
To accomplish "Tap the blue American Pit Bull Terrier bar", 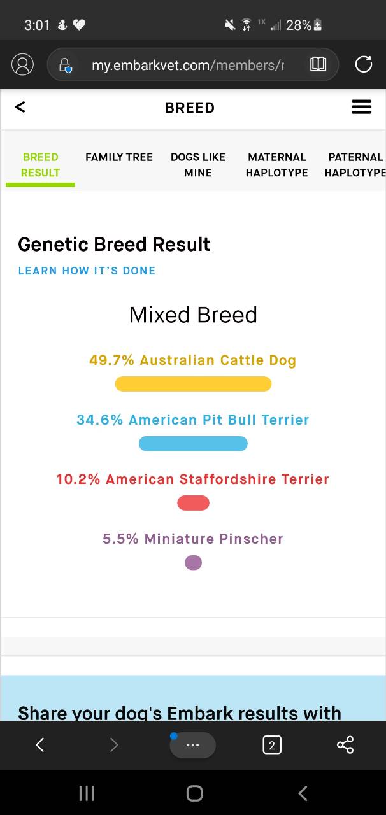I will [193, 444].
